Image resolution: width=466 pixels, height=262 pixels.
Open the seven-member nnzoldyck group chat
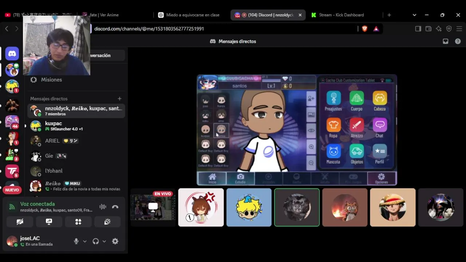tap(76, 111)
